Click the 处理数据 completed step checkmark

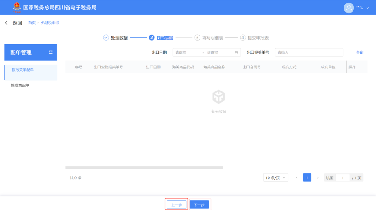pos(106,38)
